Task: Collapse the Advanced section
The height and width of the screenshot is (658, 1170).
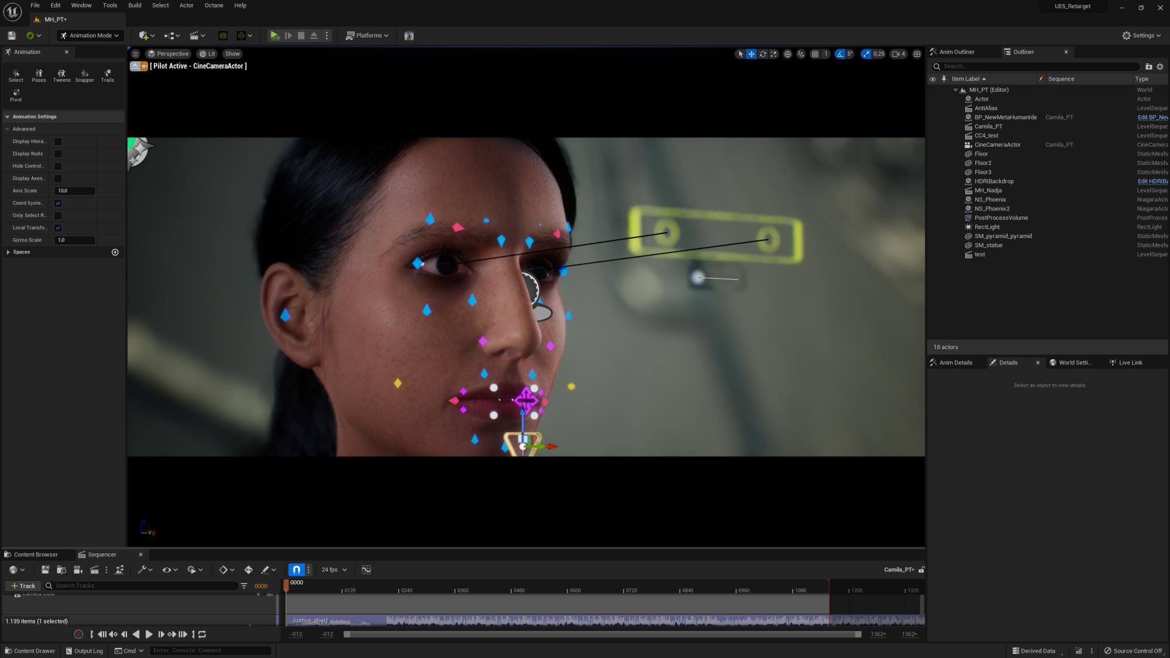Action: tap(8, 129)
